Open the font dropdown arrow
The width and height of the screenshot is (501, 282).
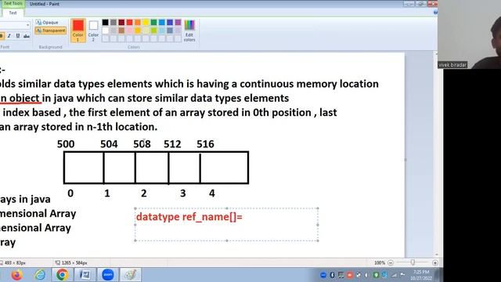click(x=28, y=25)
